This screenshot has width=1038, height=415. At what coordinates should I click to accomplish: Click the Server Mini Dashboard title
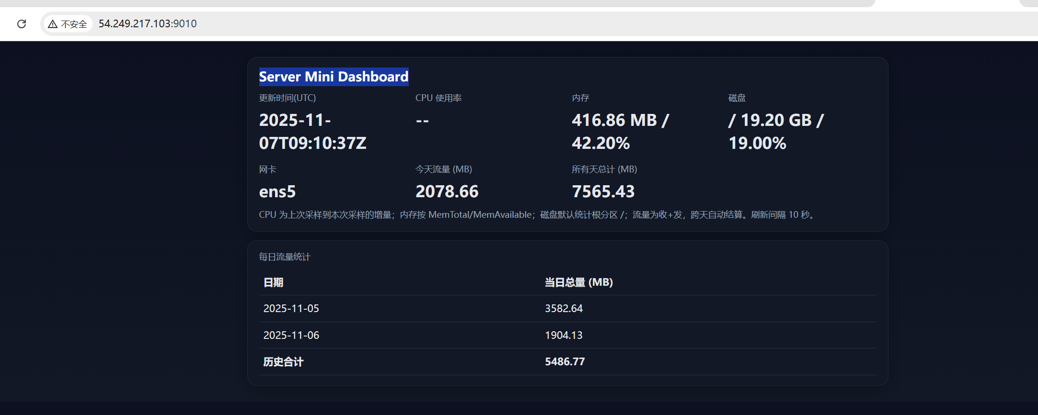coord(334,77)
